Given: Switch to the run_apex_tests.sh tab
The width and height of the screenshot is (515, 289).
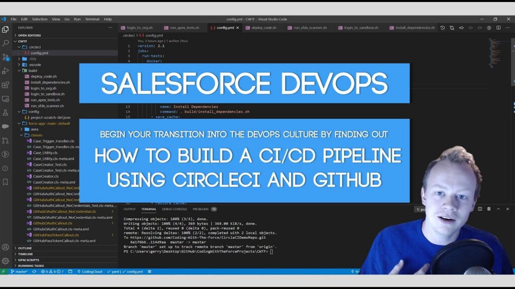Looking at the screenshot, I should pyautogui.click(x=184, y=28).
